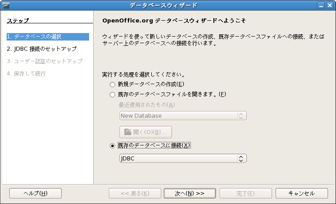Select step 1. データベースの選択

pyautogui.click(x=48, y=37)
